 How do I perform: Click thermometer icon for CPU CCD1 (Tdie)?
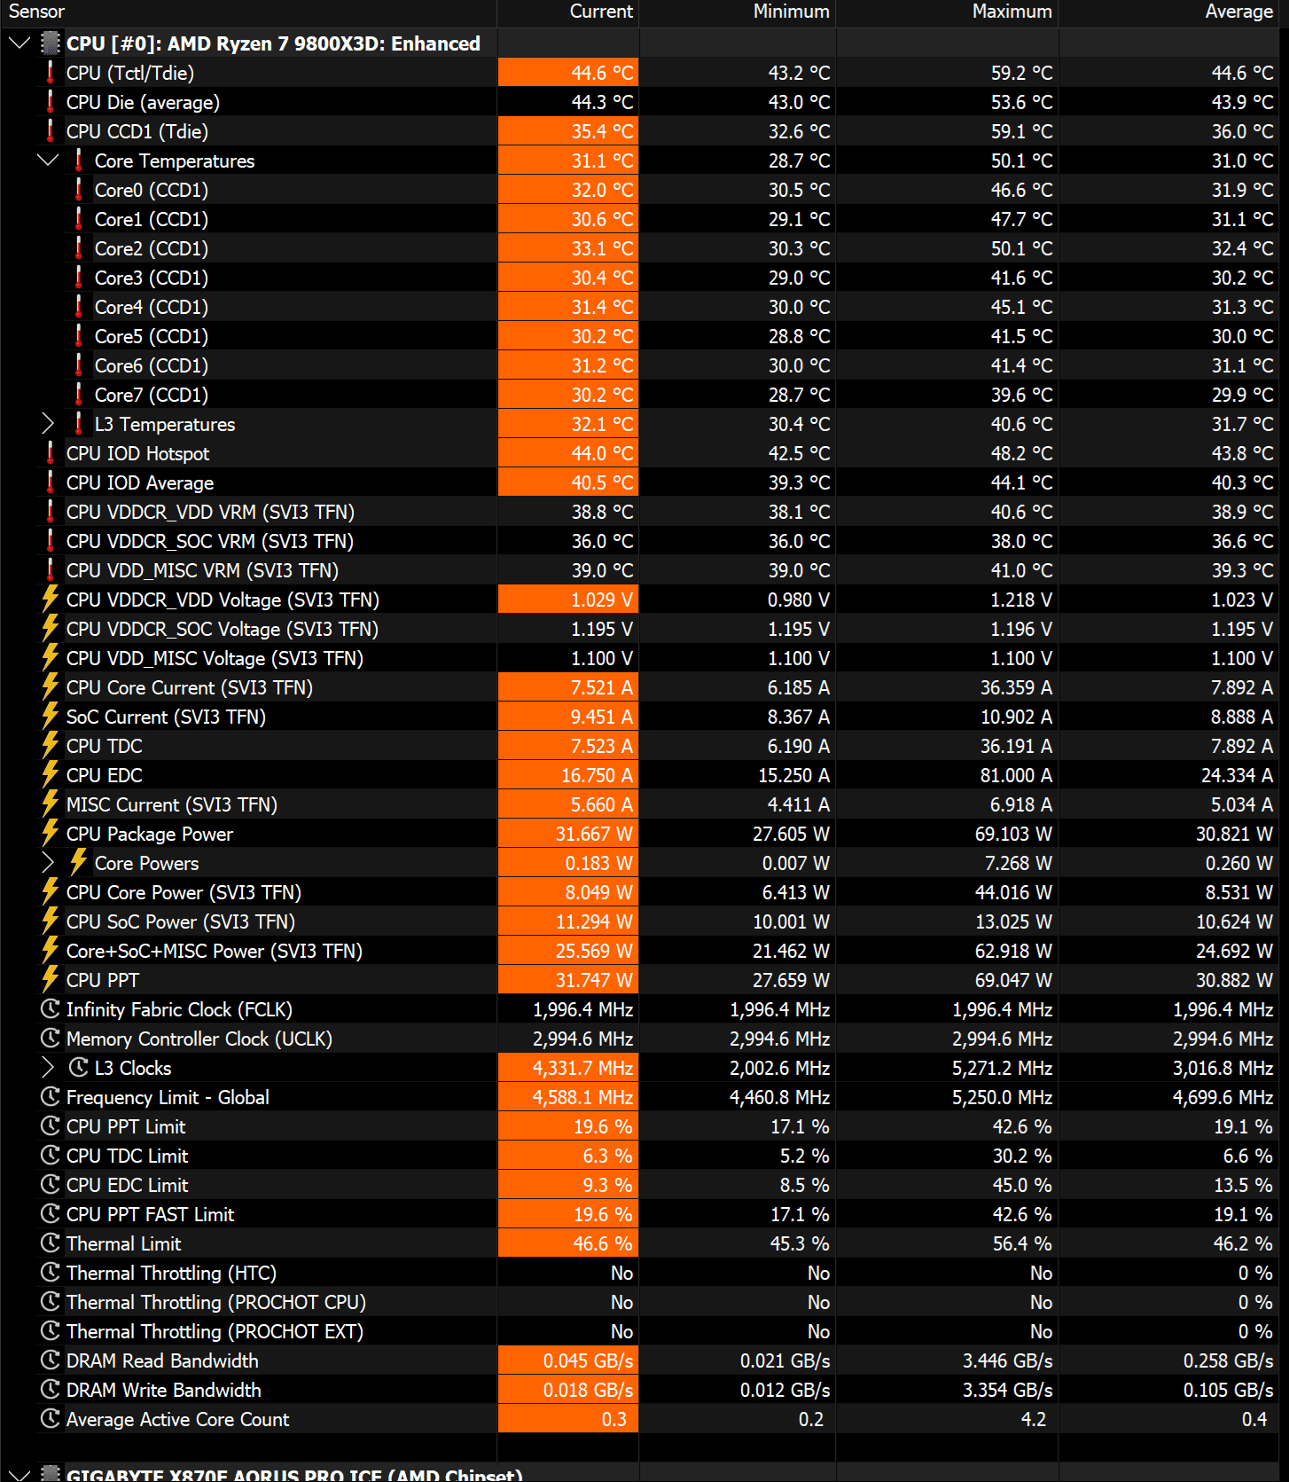pyautogui.click(x=51, y=131)
